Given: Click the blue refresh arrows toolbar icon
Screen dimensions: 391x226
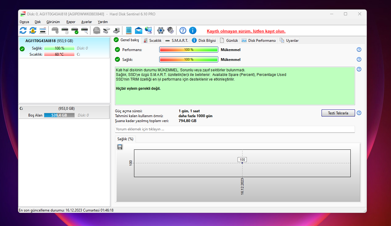Looking at the screenshot, I should pyautogui.click(x=23, y=30).
